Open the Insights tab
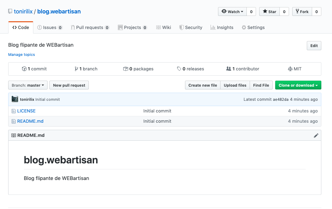The width and height of the screenshot is (332, 209). [222, 27]
